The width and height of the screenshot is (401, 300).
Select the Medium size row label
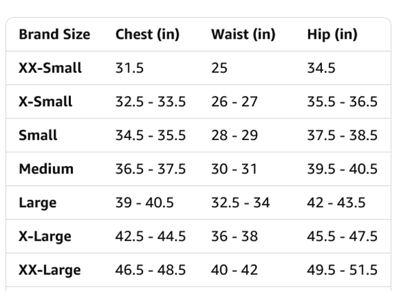click(46, 169)
